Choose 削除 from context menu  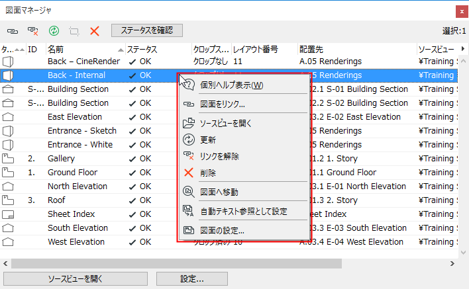(x=244, y=173)
